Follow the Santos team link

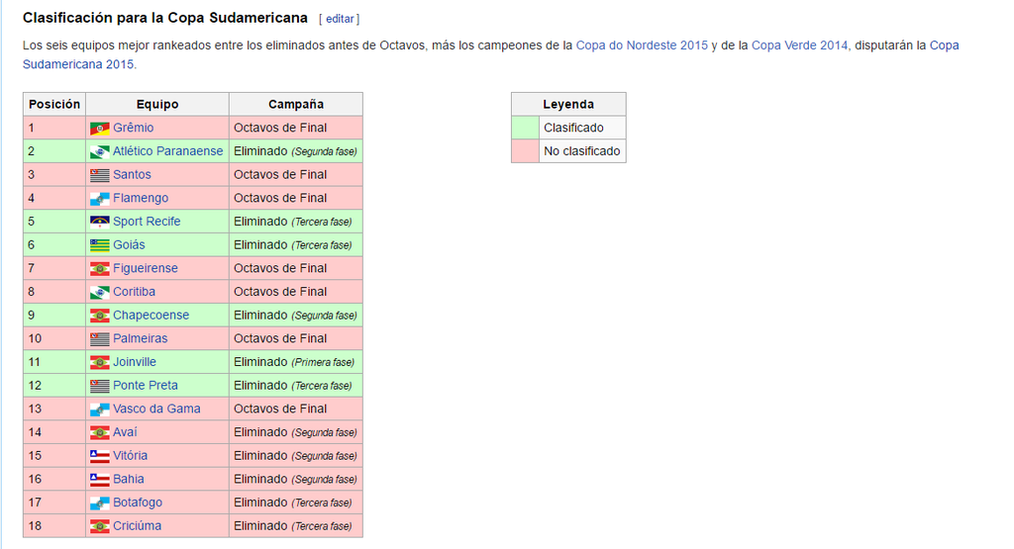tap(132, 174)
